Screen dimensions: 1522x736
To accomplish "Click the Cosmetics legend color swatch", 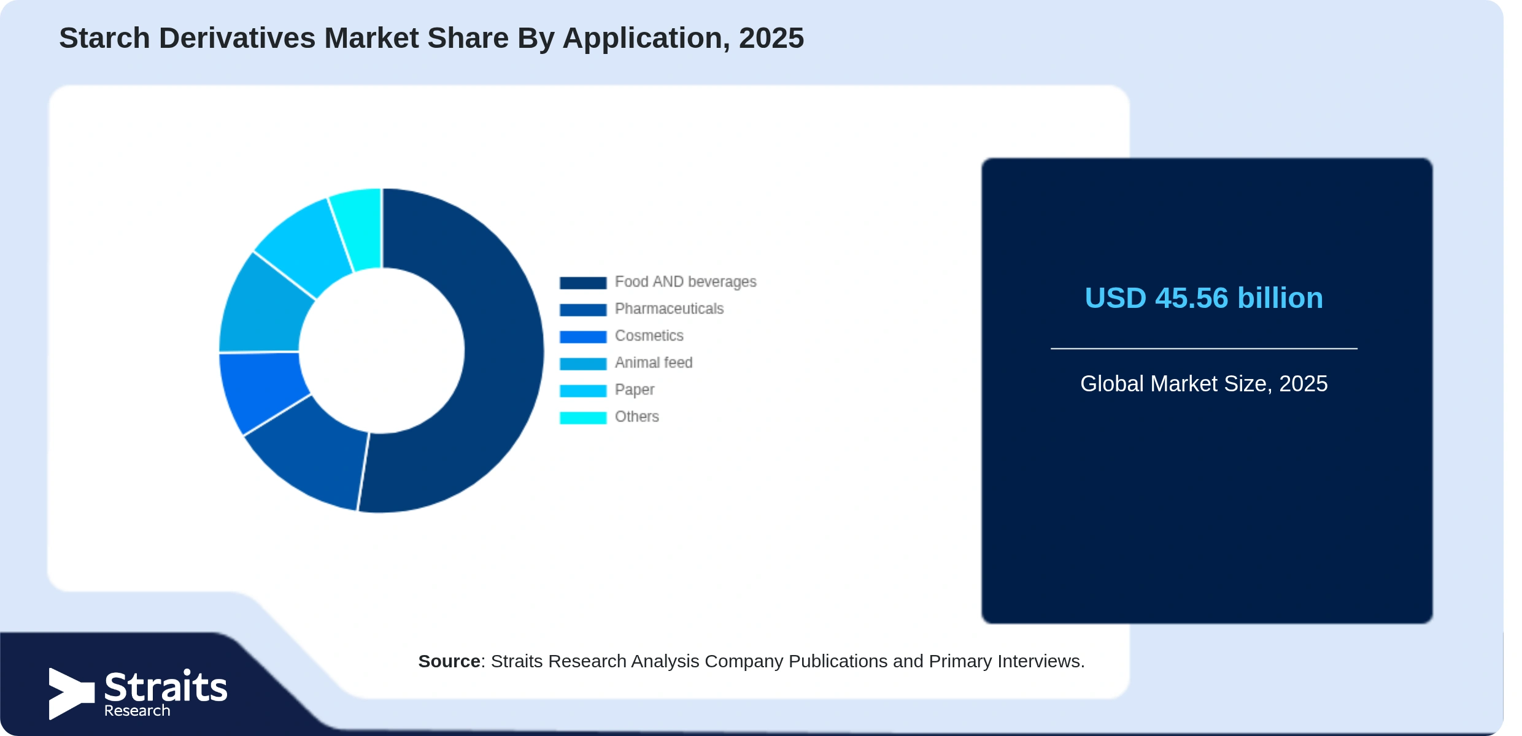I will tap(583, 337).
